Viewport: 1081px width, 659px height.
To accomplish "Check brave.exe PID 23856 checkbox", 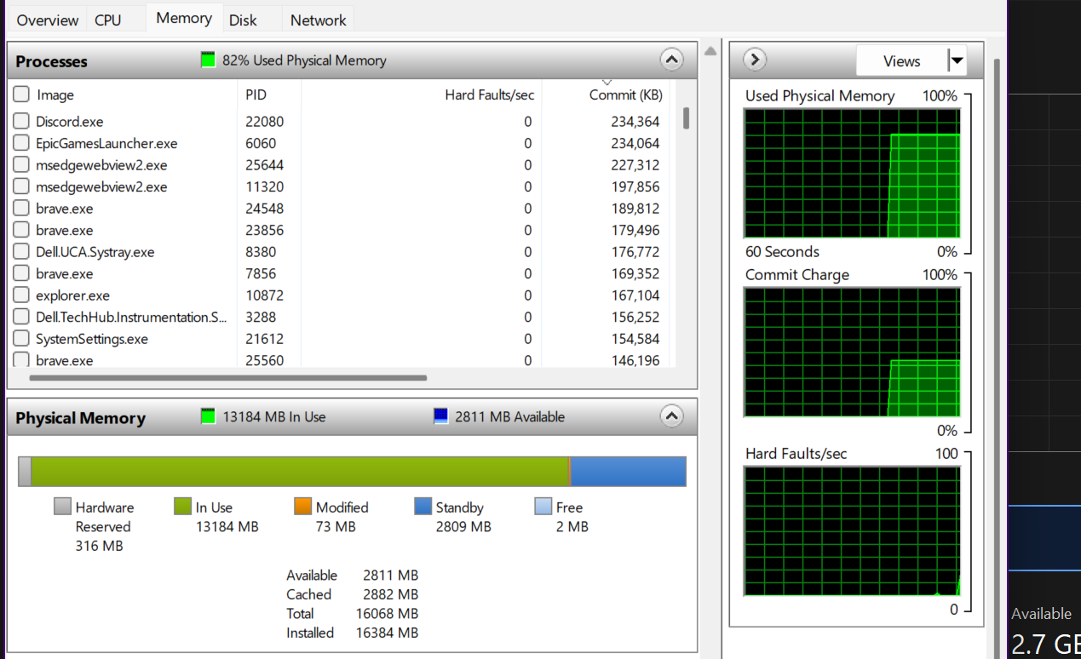I will click(x=21, y=230).
